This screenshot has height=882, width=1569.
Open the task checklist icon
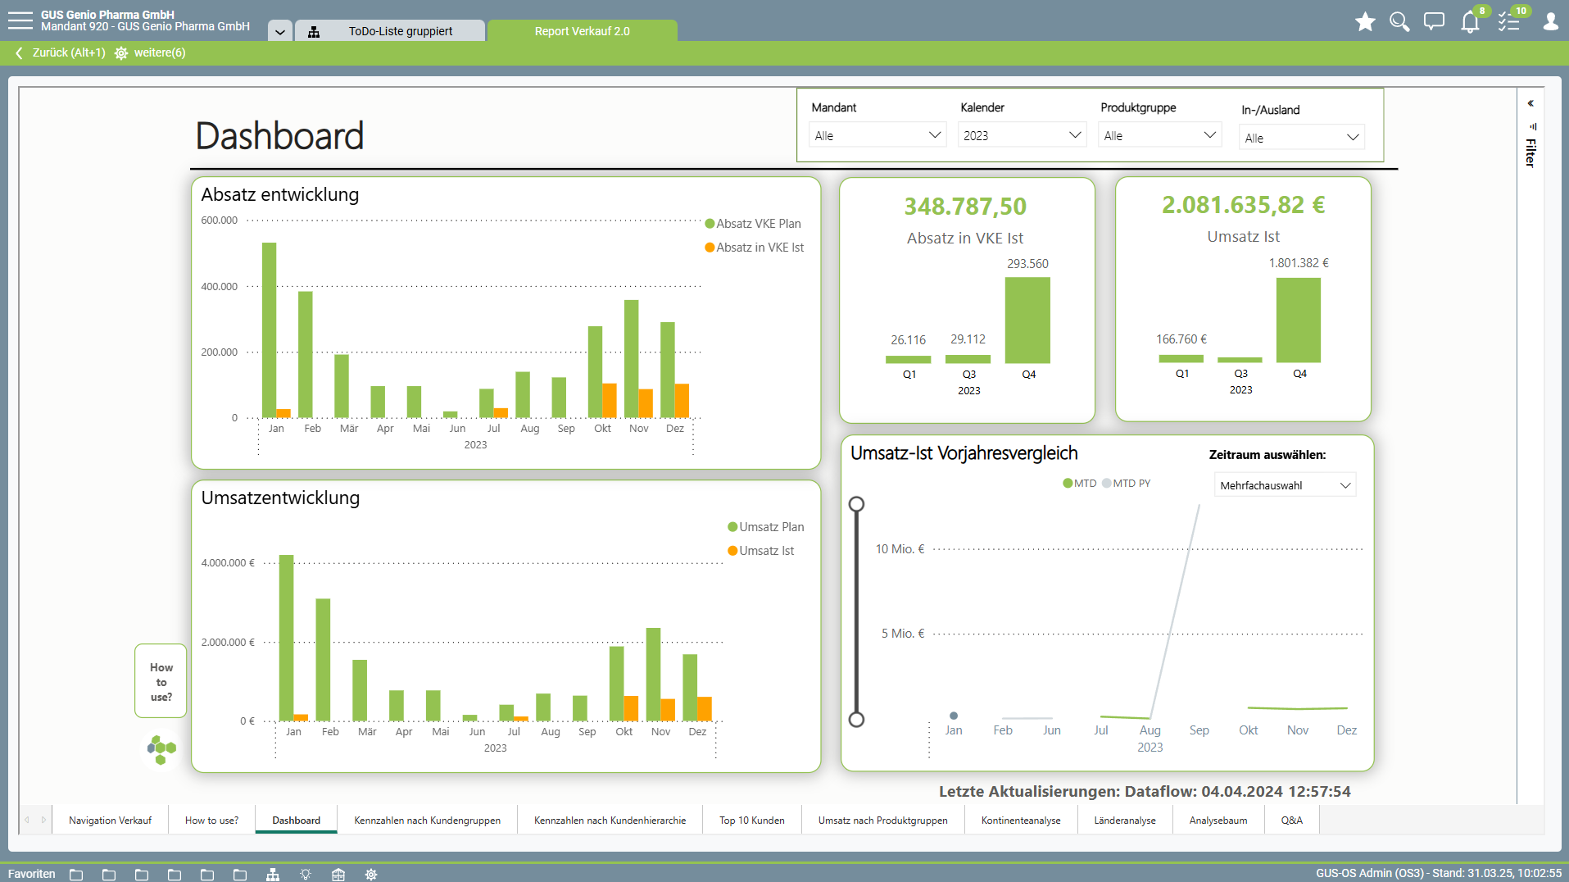(1508, 22)
